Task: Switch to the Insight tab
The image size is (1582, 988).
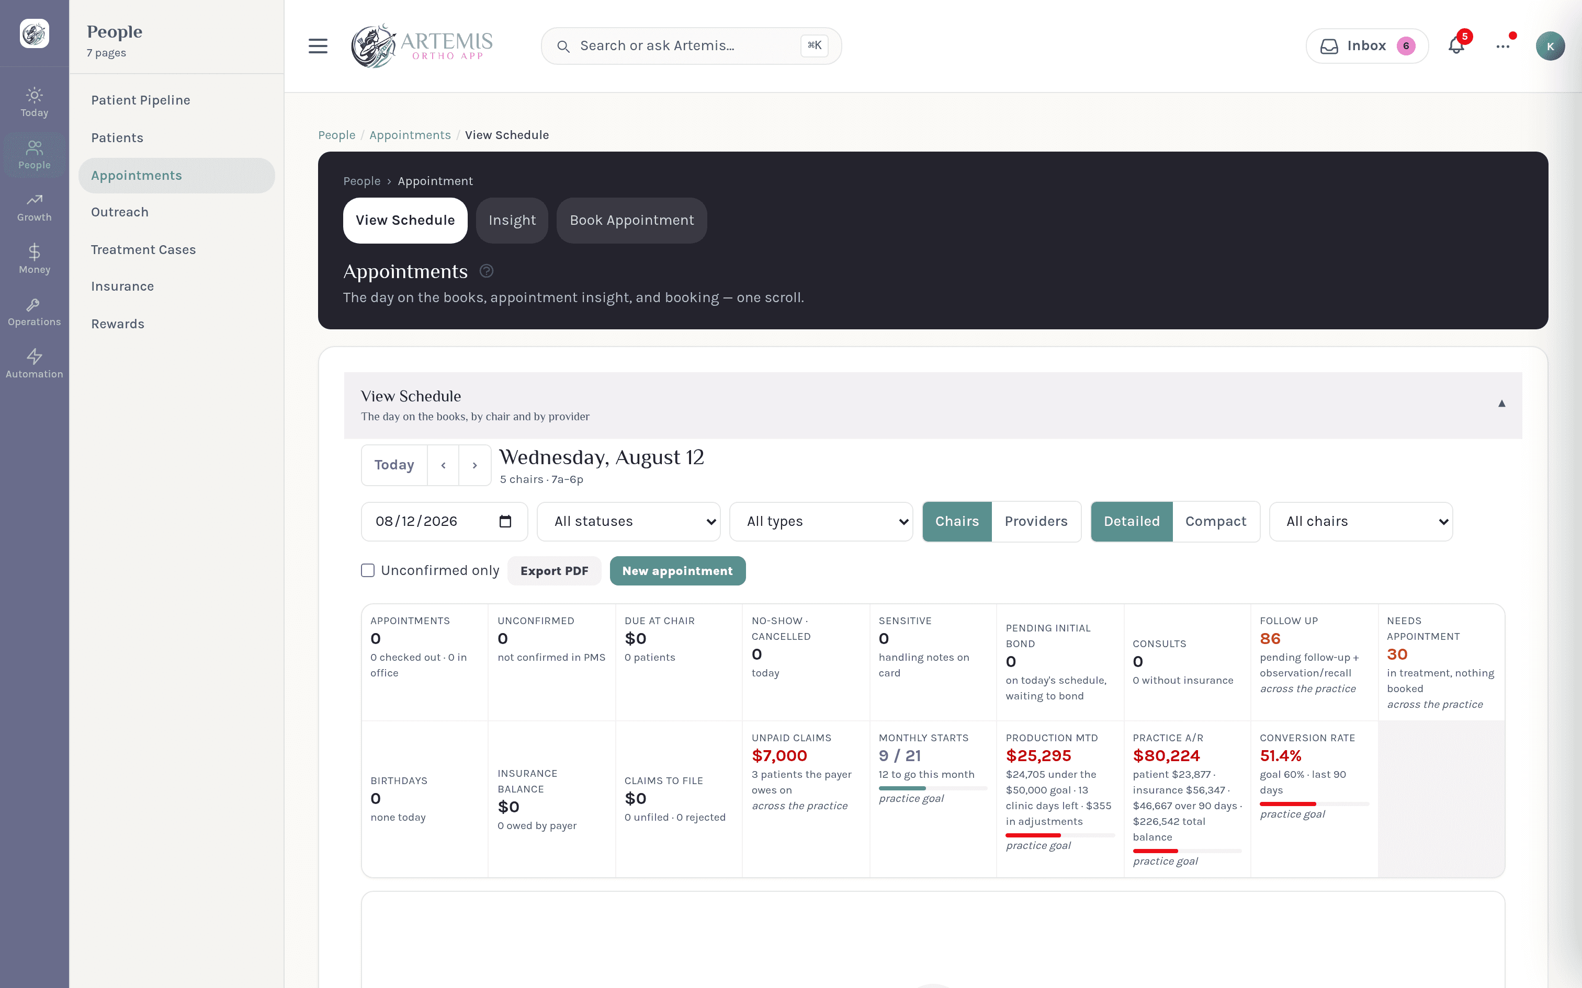Action: (x=512, y=220)
